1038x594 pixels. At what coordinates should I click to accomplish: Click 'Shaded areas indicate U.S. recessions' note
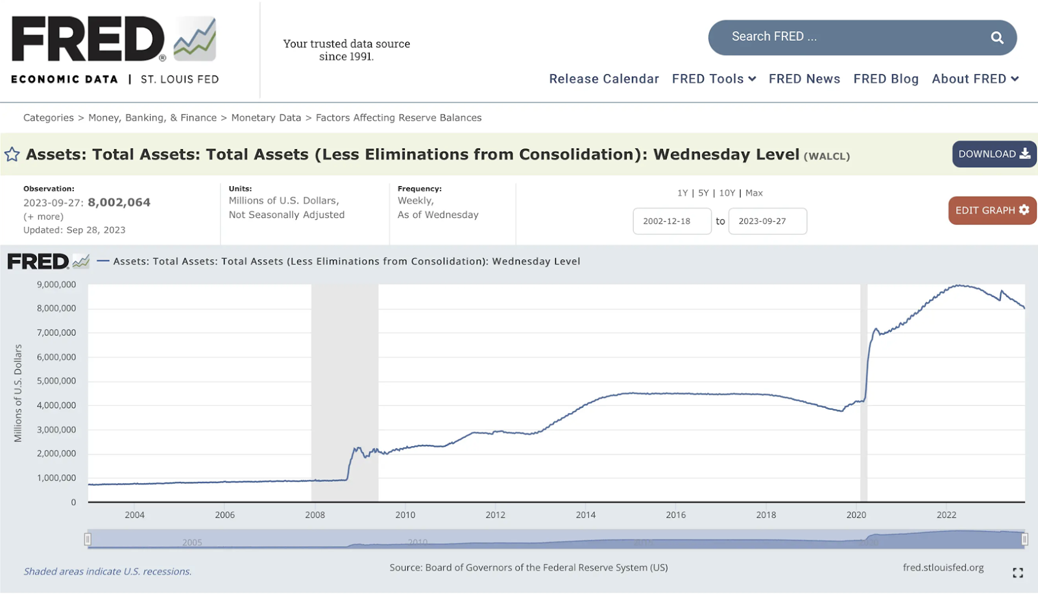click(x=108, y=571)
